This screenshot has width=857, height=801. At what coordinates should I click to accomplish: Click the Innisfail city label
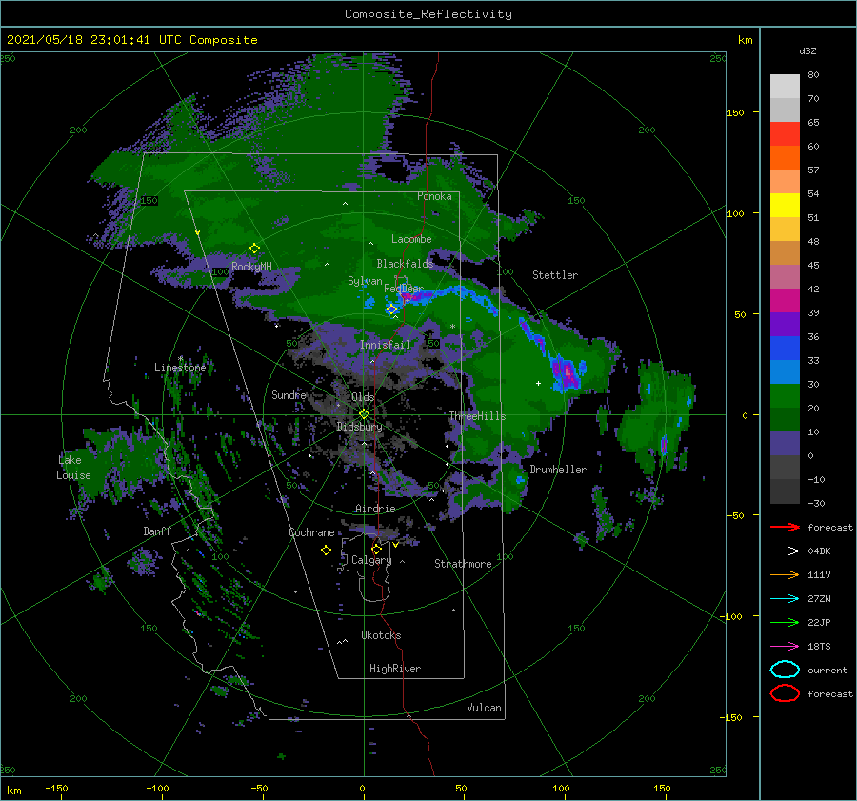(x=385, y=345)
